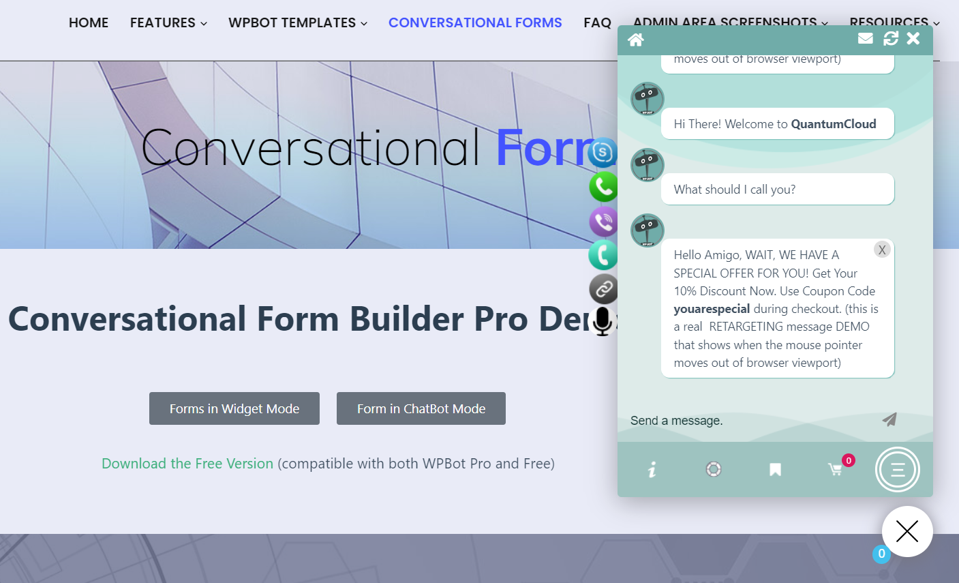The width and height of the screenshot is (959, 583).
Task: Click the 'Hi There! Welcome to QuantumCloud' message
Action: (778, 123)
